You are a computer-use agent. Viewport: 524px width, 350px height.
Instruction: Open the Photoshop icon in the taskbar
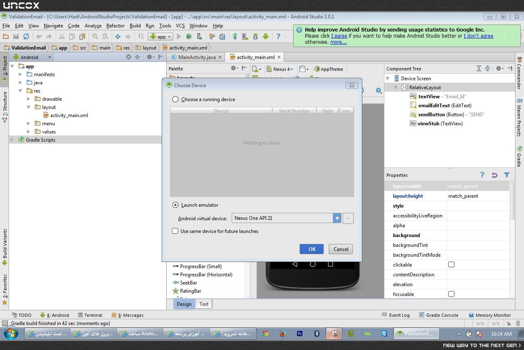click(300, 334)
